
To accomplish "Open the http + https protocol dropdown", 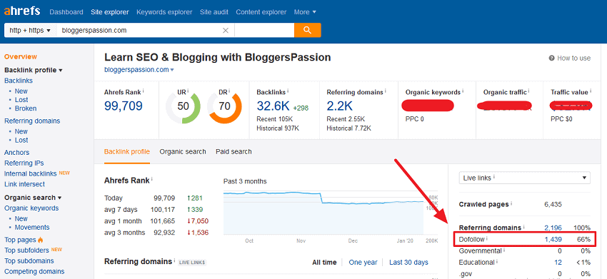I will (x=30, y=30).
